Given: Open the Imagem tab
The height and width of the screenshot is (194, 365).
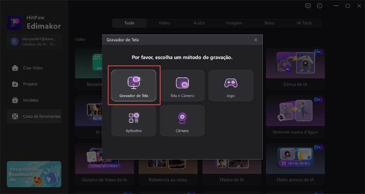Looking at the screenshot, I should pyautogui.click(x=234, y=23).
